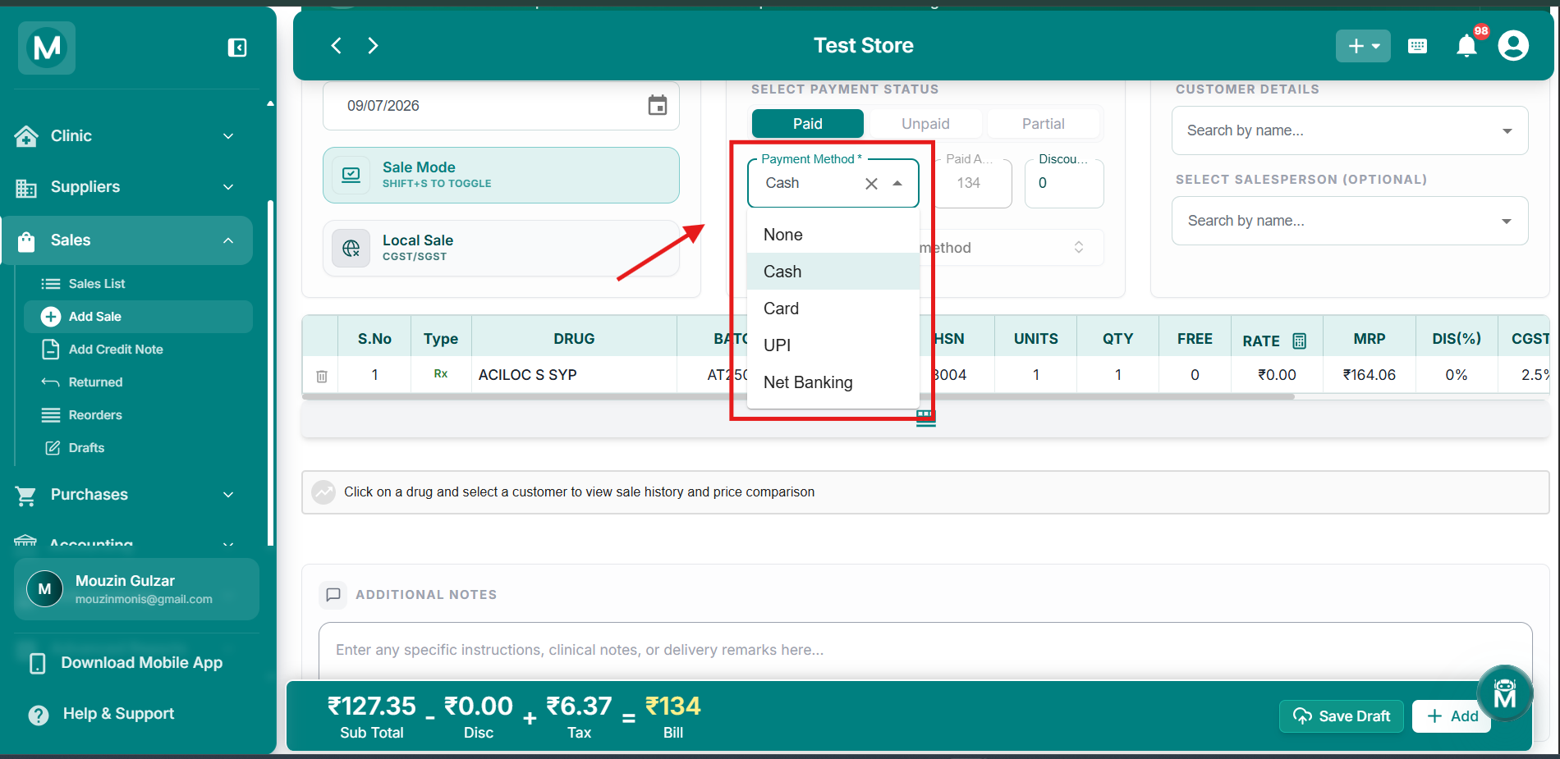Click the Rx type cell
This screenshot has width=1560, height=759.
(x=441, y=374)
